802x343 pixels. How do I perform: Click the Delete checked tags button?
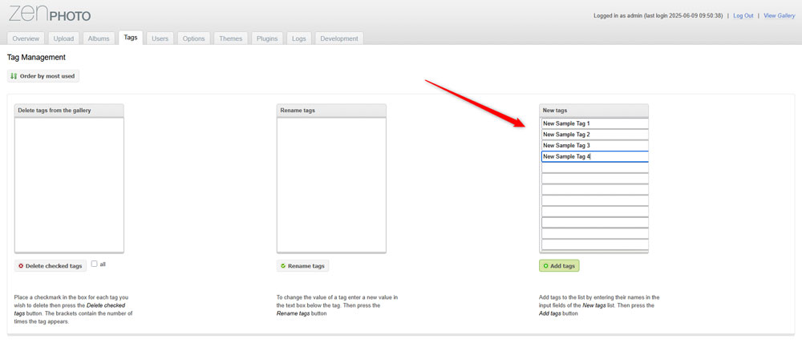coord(50,266)
